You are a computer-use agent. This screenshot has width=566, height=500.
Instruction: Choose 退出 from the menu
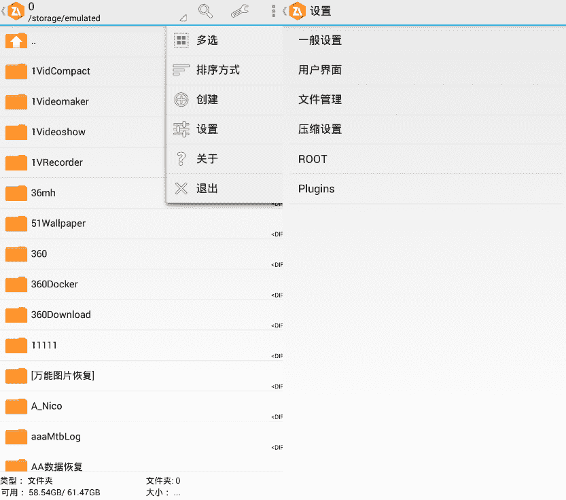(207, 189)
